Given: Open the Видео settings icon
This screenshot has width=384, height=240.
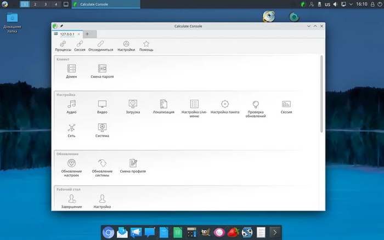Looking at the screenshot, I should point(102,104).
